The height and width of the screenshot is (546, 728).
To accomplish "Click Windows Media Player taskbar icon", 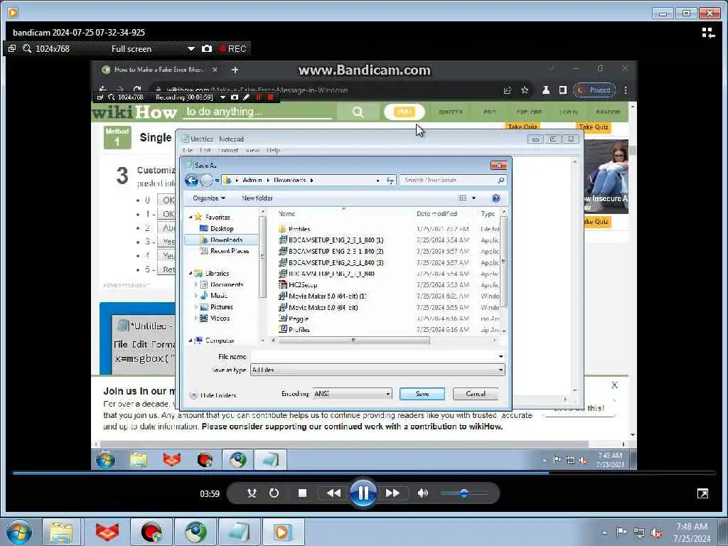I will pos(282,532).
